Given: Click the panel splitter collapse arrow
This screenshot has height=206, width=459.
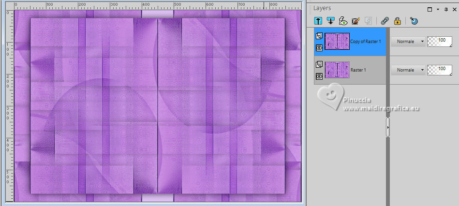Looking at the screenshot, I should (x=388, y=128).
